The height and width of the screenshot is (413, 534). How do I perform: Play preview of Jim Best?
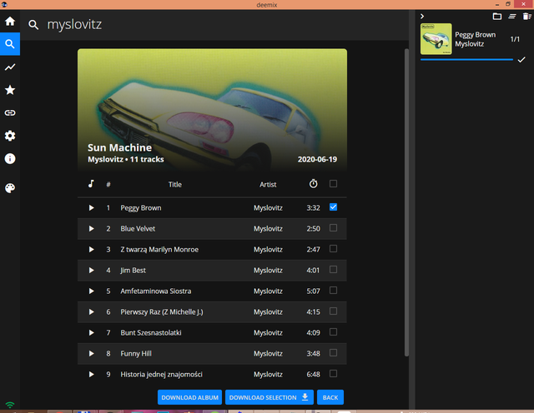(91, 271)
